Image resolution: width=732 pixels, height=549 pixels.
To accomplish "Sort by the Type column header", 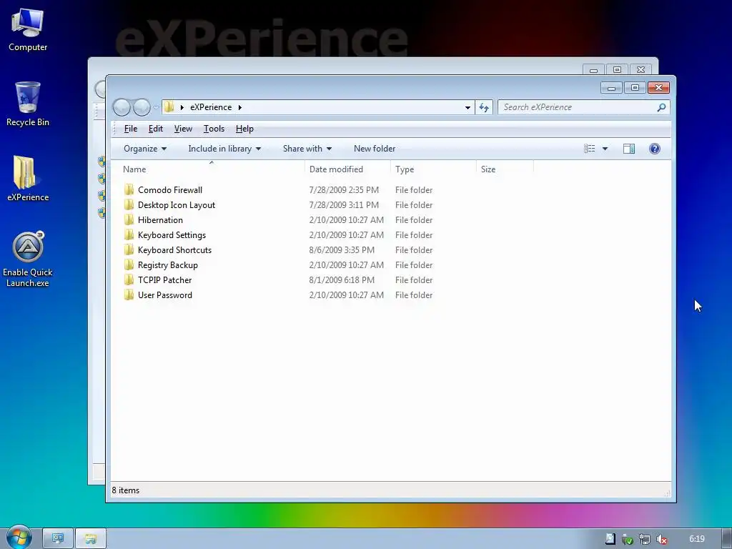I will 433,169.
